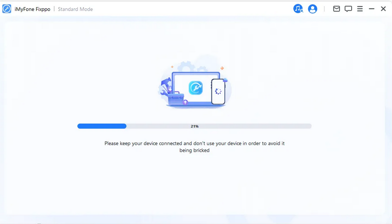
Task: Open the hamburger menu
Action: pos(360,9)
